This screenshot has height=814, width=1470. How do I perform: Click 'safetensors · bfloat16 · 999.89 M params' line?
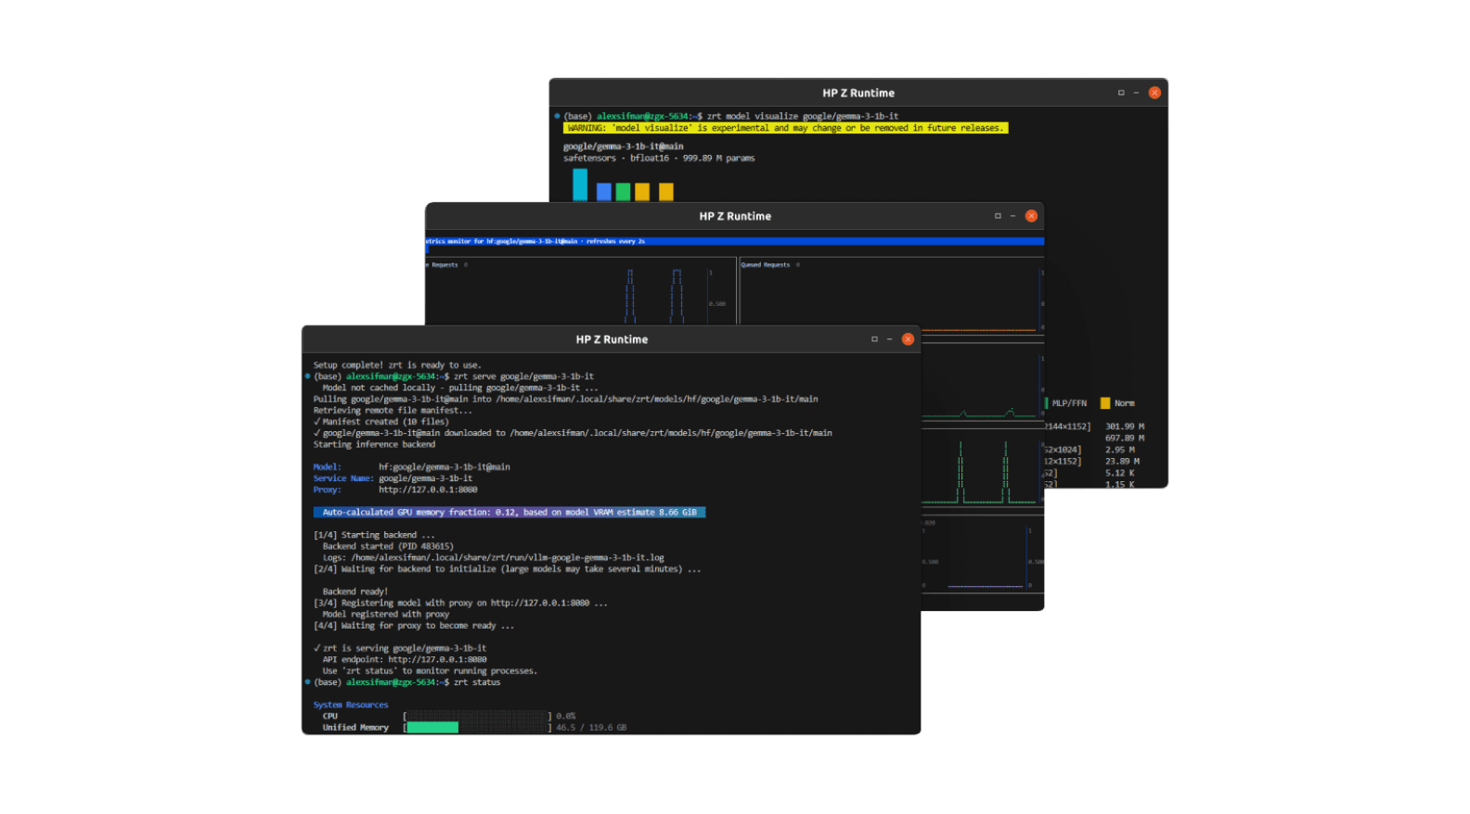(659, 159)
